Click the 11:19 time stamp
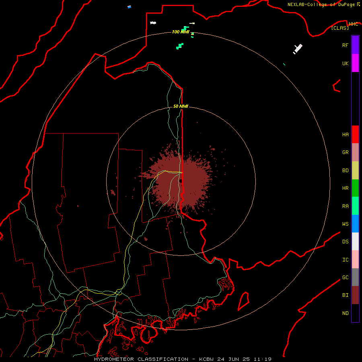 coord(263,359)
